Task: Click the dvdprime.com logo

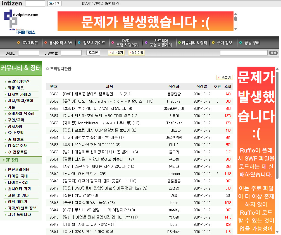Action: point(21,22)
